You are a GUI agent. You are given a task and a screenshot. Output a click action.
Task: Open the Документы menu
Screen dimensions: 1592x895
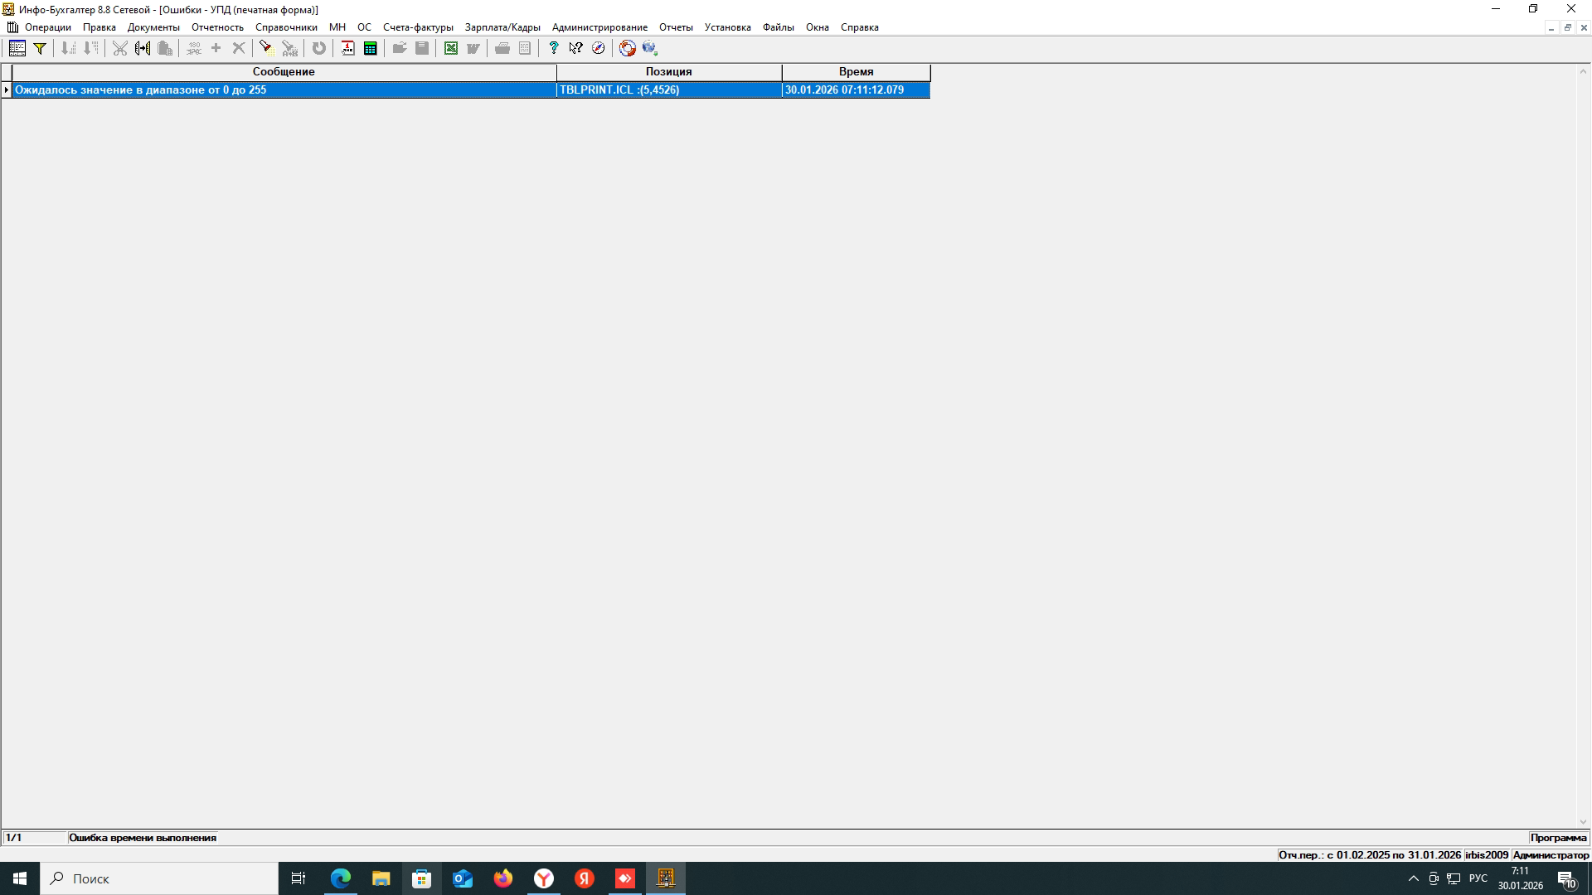click(x=153, y=27)
